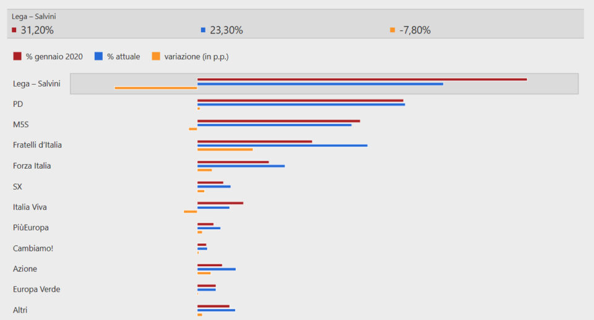Image resolution: width=594 pixels, height=320 pixels.
Task: Select the Altri row label
Action: point(20,310)
